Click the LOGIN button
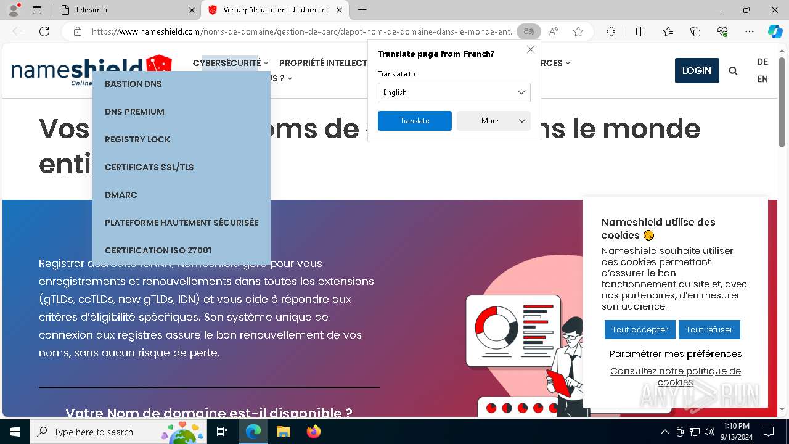789x444 pixels. coord(697,70)
